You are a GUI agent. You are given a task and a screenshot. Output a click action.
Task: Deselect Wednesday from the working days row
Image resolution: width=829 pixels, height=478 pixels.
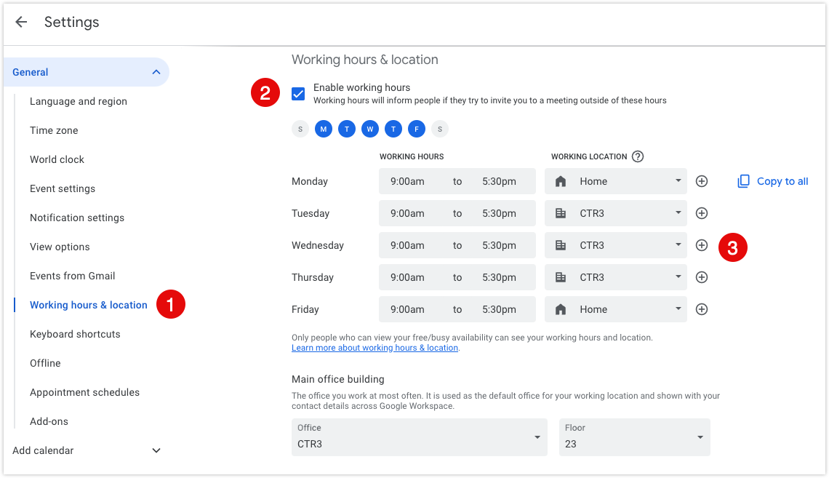[x=370, y=129]
